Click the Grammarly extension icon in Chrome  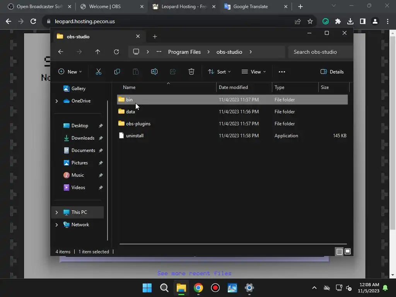[x=326, y=22]
